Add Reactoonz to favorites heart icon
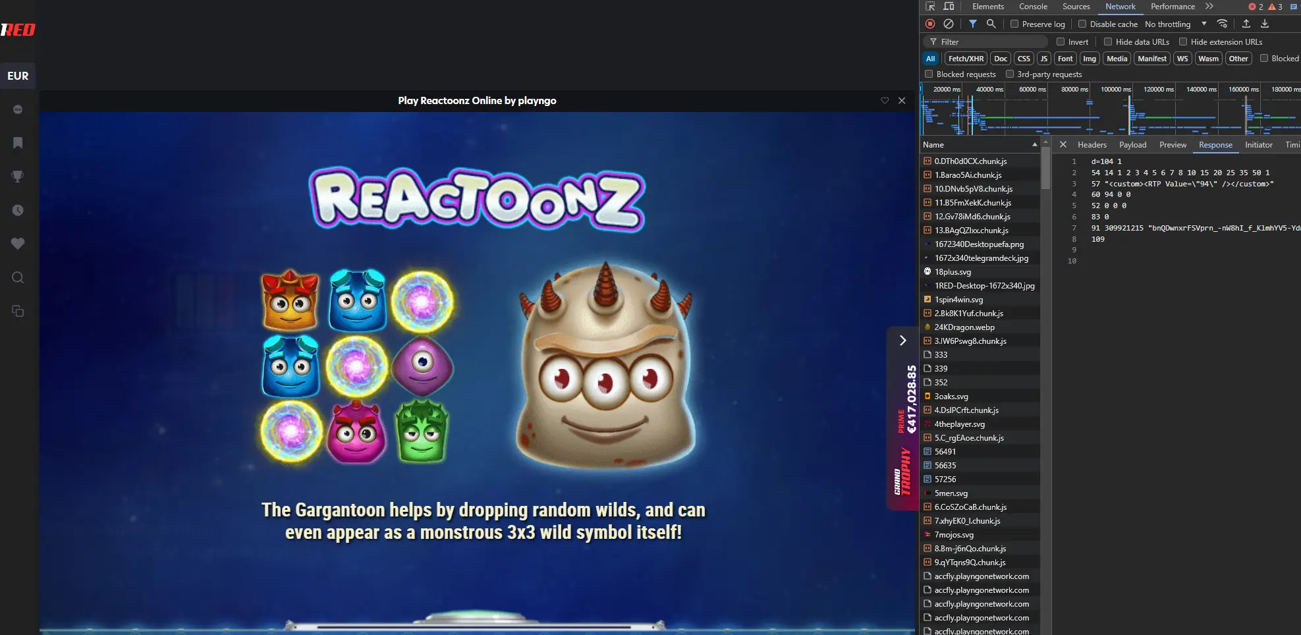Image resolution: width=1301 pixels, height=635 pixels. 885,101
